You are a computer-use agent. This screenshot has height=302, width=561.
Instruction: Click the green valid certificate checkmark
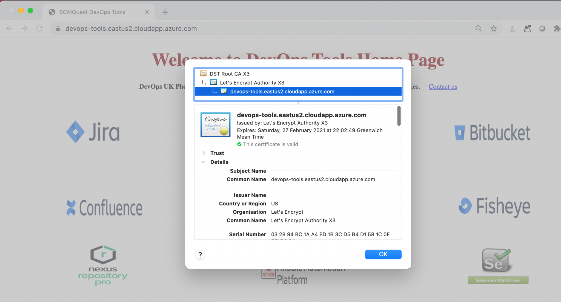(239, 144)
